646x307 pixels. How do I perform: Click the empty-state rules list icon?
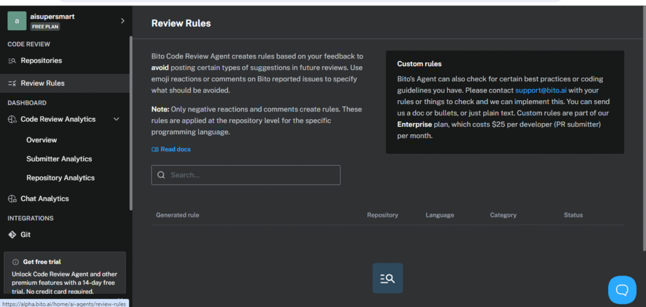click(388, 278)
